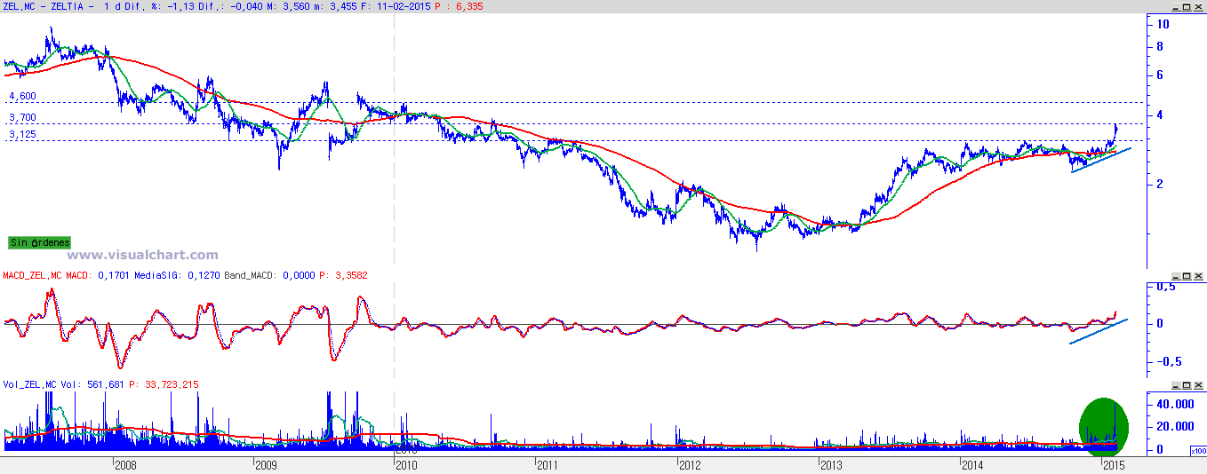Click the 6 value on the price axis
Image resolution: width=1207 pixels, height=474 pixels.
tap(1160, 75)
